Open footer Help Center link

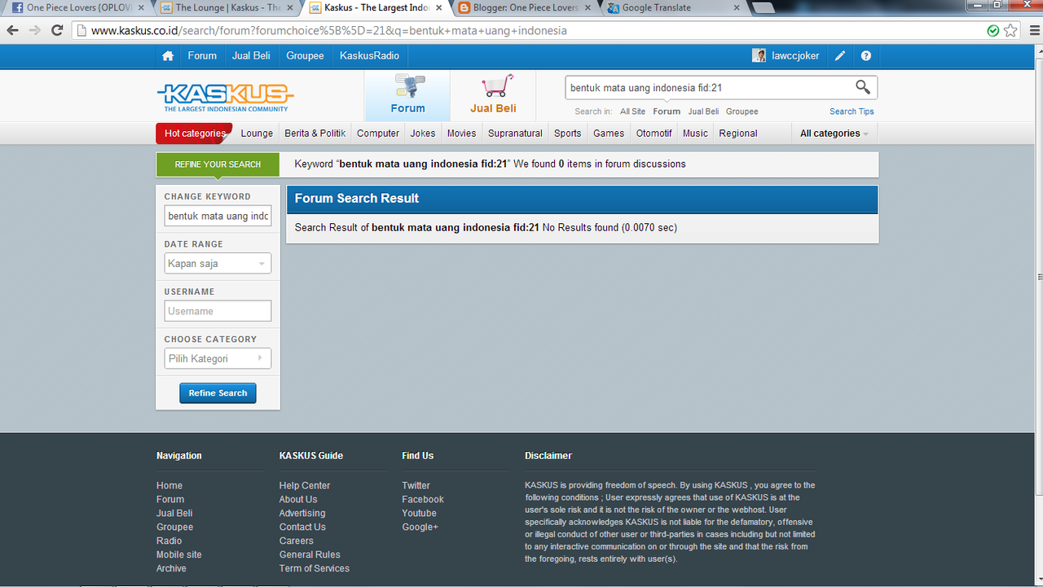click(305, 485)
